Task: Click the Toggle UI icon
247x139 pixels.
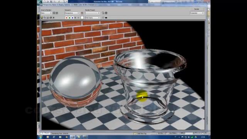Action: tap(106, 18)
